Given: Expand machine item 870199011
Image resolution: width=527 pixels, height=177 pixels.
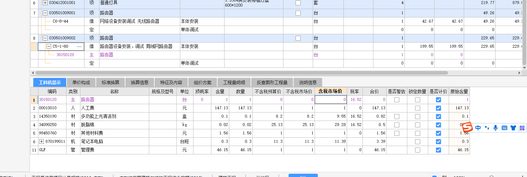Looking at the screenshot, I should (41, 142).
